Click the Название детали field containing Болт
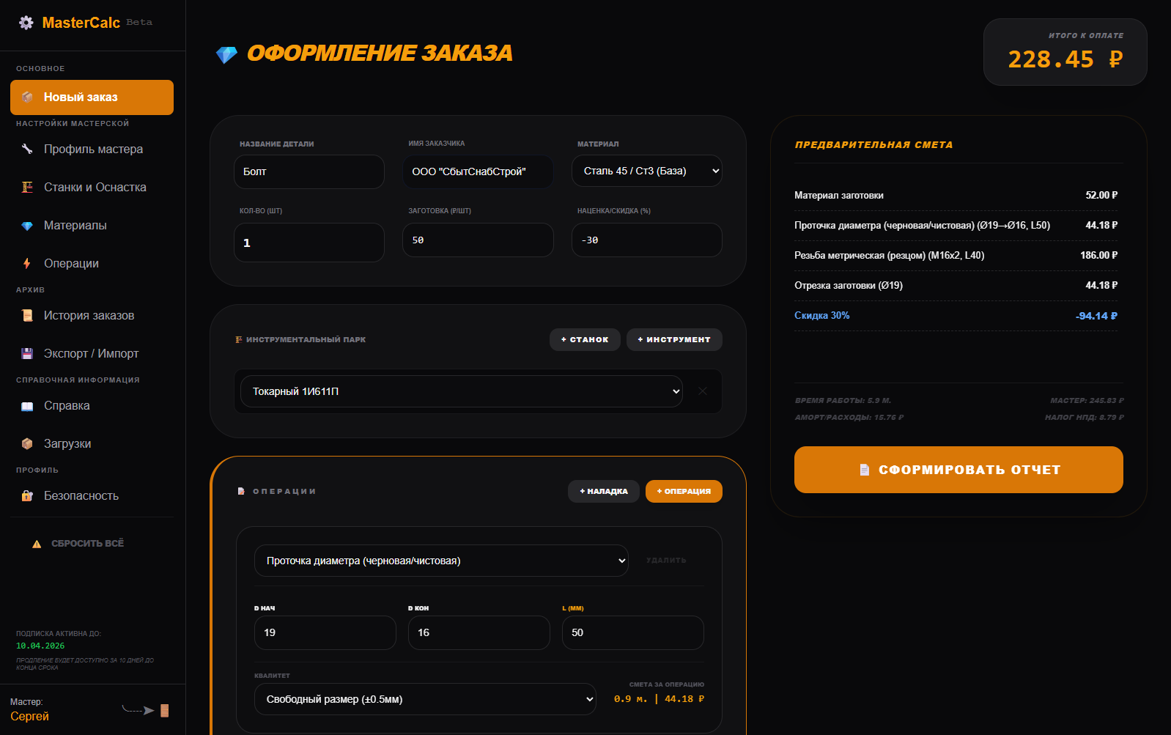The image size is (1171, 735). 309,171
